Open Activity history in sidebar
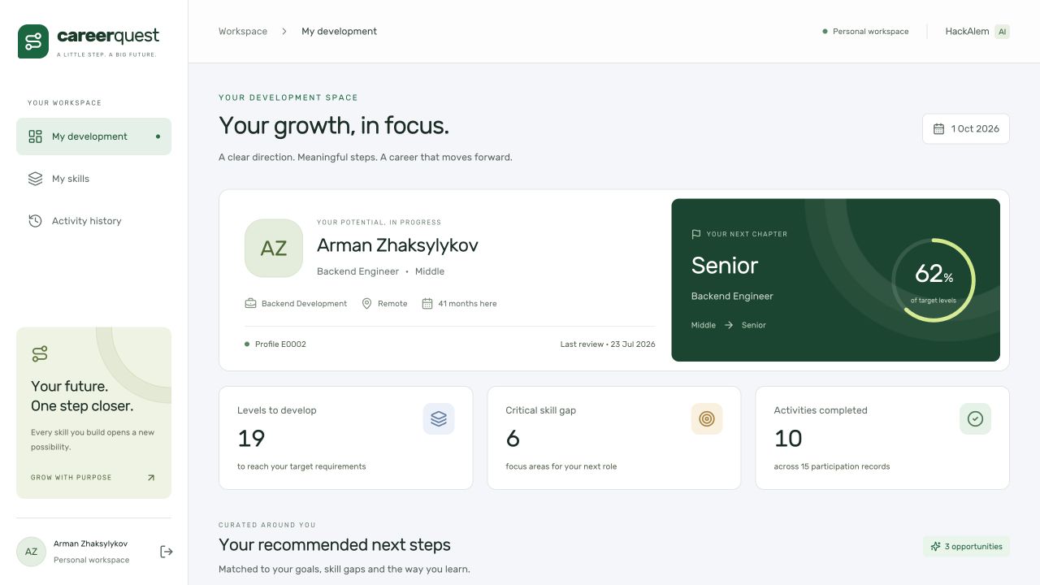The height and width of the screenshot is (585, 1040). [93, 221]
